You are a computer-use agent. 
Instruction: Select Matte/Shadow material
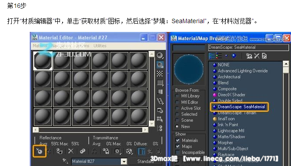(231, 137)
